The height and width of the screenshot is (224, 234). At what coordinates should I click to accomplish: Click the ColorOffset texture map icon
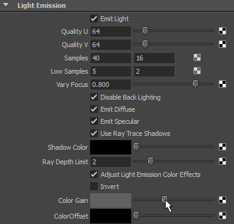223,216
